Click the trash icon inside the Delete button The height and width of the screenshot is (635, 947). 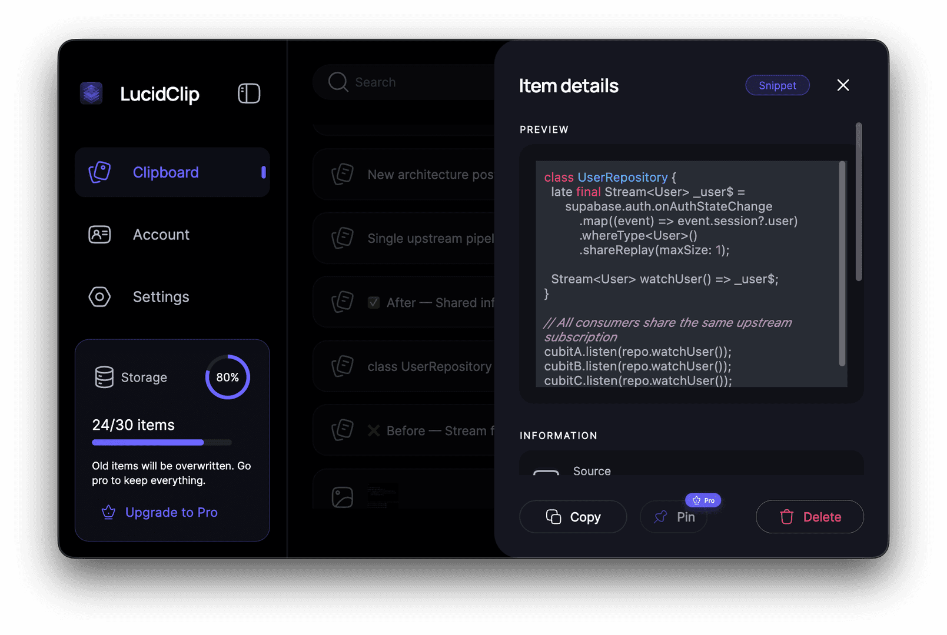pos(787,517)
